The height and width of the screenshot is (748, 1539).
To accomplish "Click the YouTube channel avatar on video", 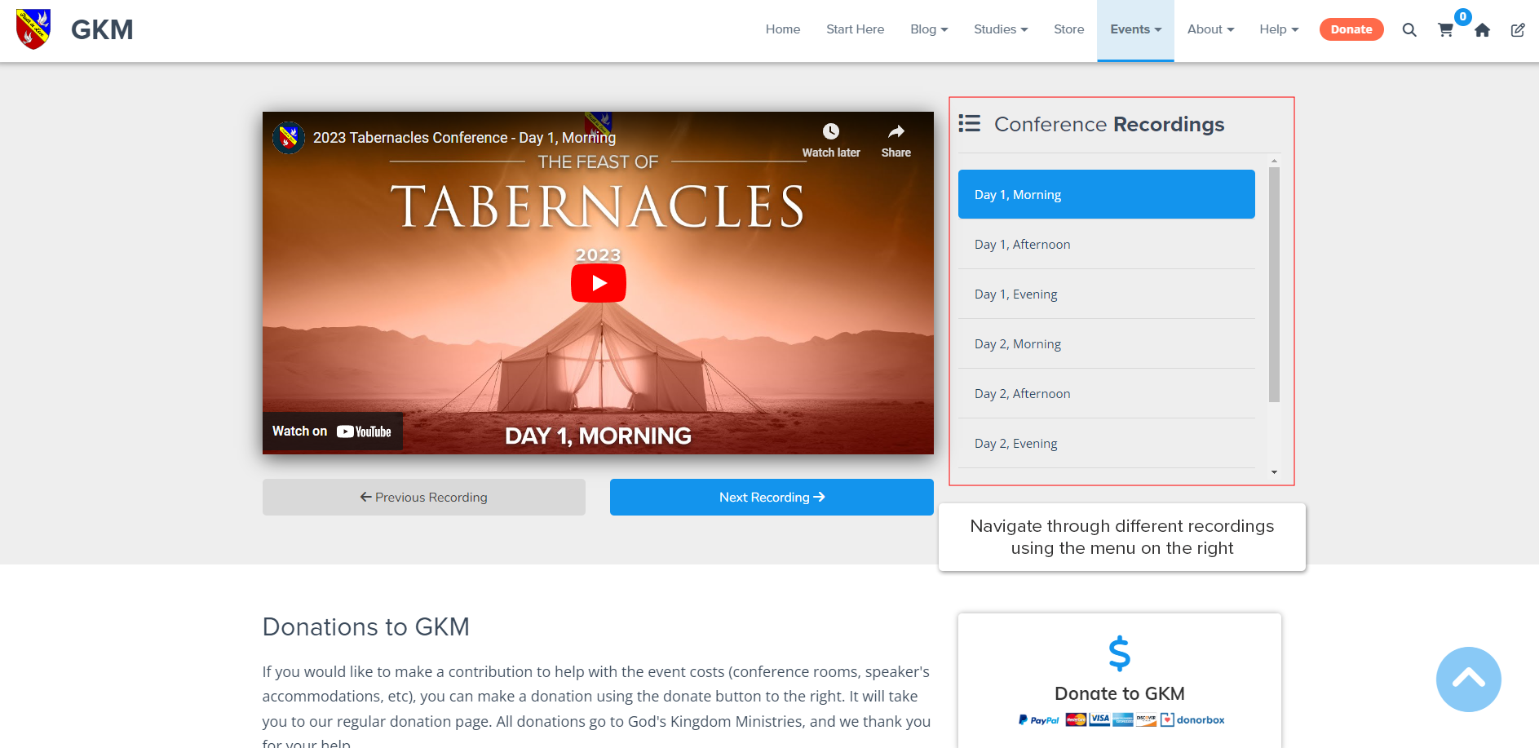I will pyautogui.click(x=289, y=138).
